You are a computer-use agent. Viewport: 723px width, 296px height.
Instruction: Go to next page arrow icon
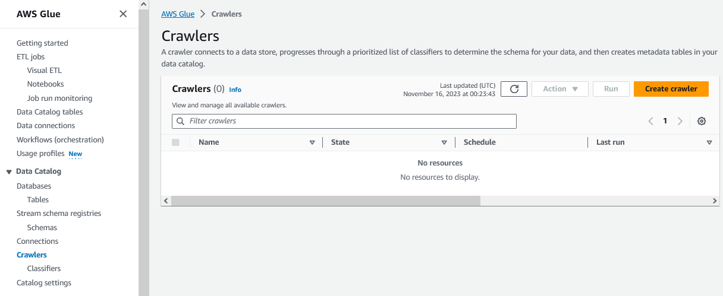click(x=680, y=121)
